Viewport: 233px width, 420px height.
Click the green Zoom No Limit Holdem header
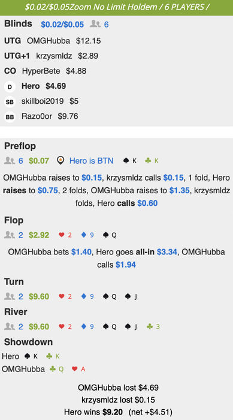pyautogui.click(x=116, y=7)
